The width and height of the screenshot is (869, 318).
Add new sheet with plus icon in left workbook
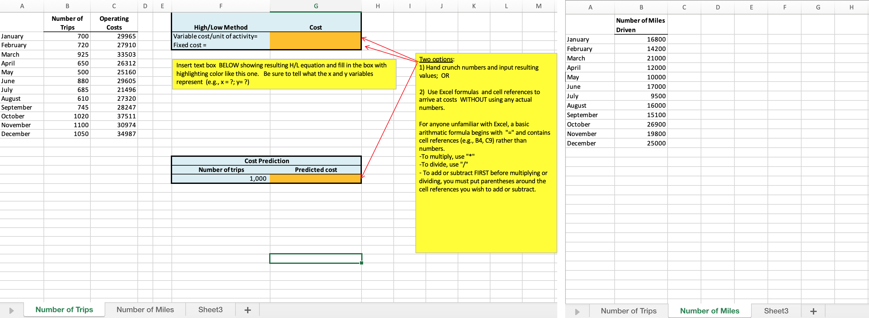pos(248,310)
